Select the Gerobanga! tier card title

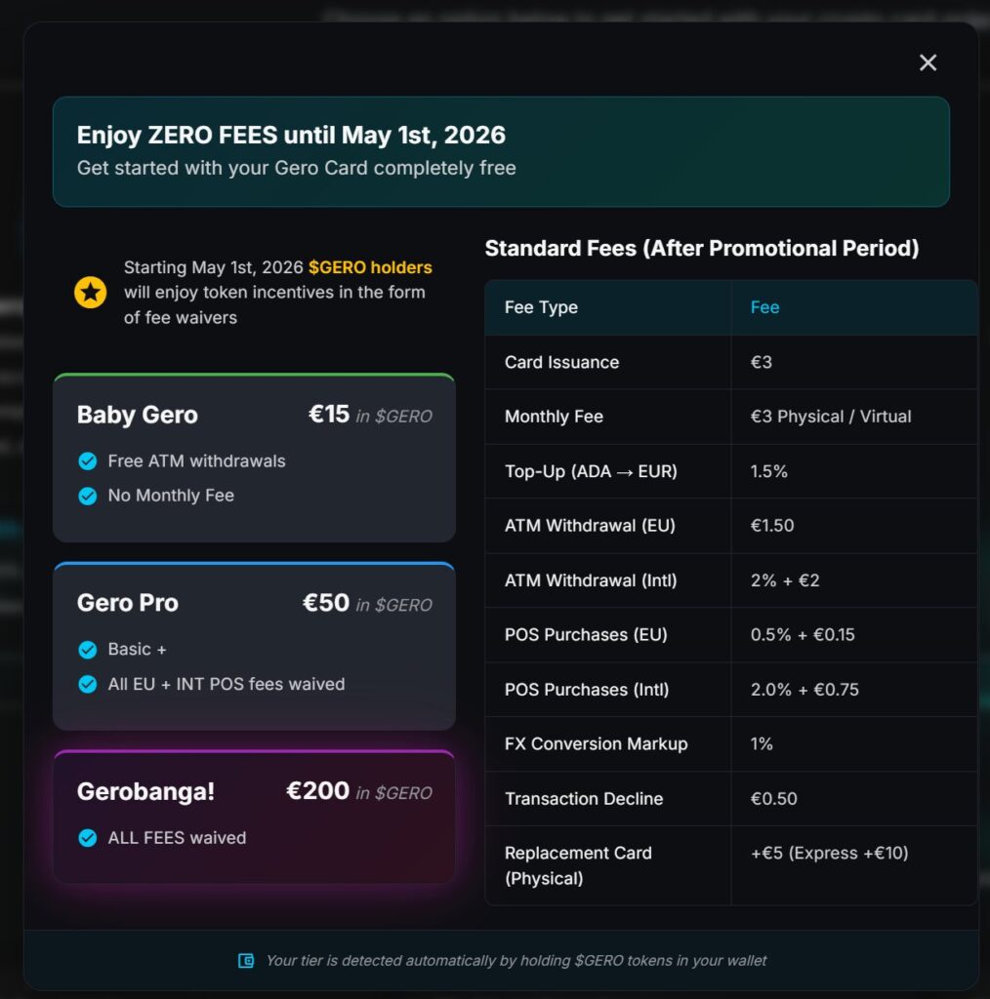point(145,791)
